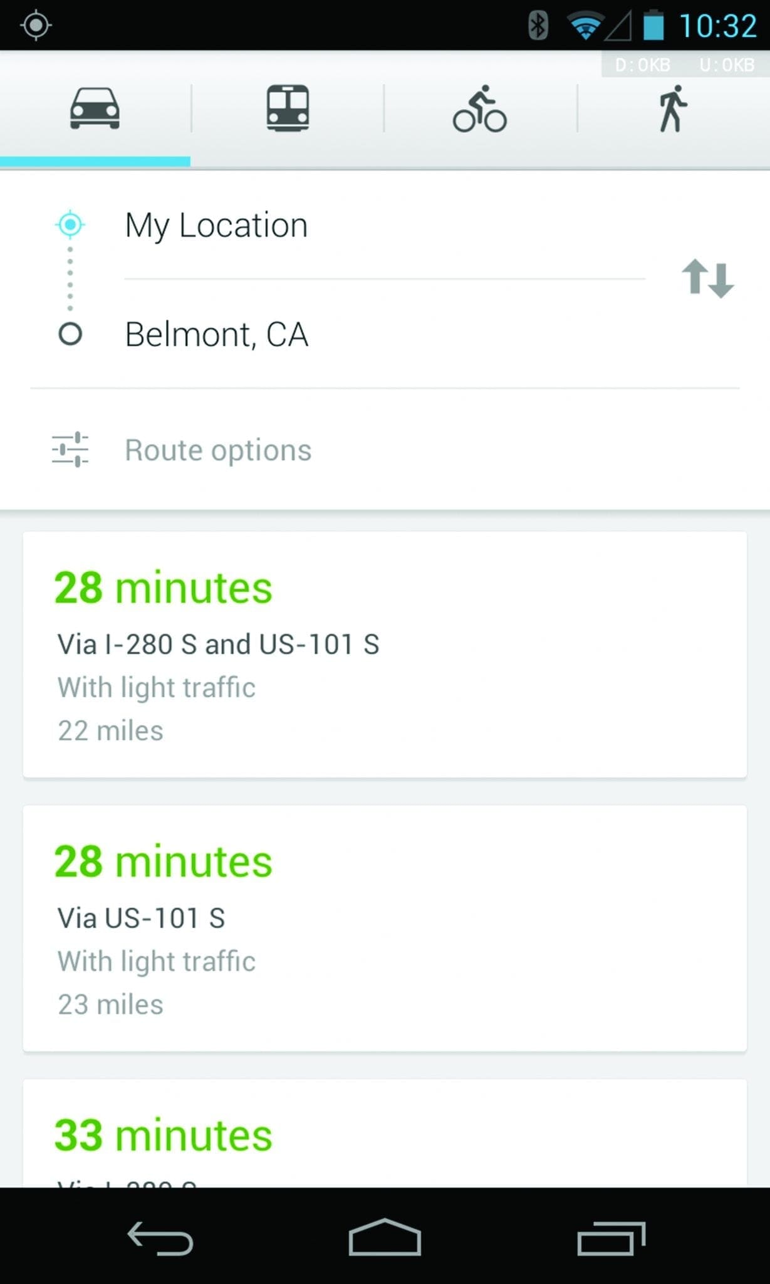The height and width of the screenshot is (1284, 770).
Task: Open the Route options sliders icon
Action: click(70, 450)
